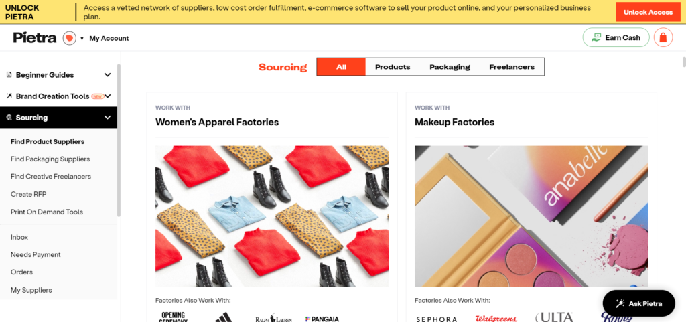This screenshot has height=322, width=686.
Task: Click the sidebar vertical scrollbar
Action: (119, 140)
